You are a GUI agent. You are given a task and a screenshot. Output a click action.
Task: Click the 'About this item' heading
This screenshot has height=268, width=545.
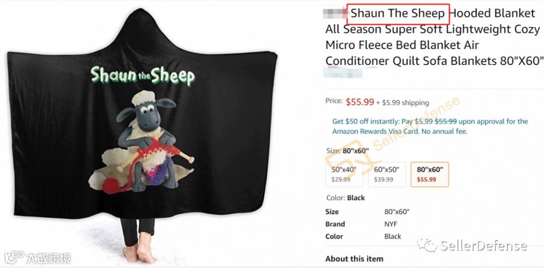pos(354,258)
